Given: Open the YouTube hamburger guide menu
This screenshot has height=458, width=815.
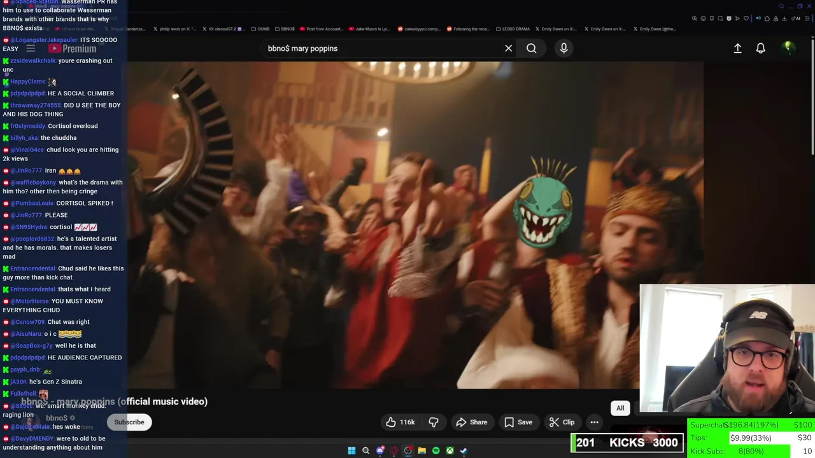Looking at the screenshot, I should [30, 48].
